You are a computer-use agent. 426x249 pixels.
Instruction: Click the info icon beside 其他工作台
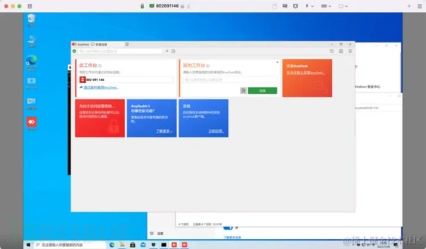tap(208, 66)
